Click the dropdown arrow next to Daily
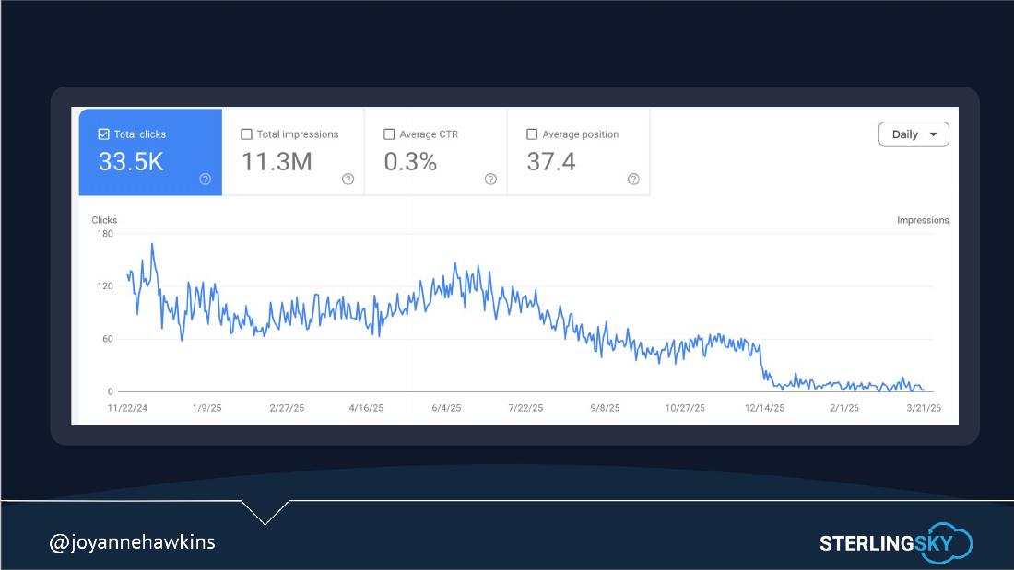Screen dimensions: 1014x570 click(933, 134)
